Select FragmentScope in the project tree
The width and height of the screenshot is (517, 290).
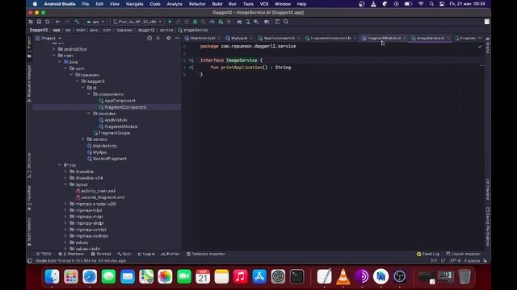114,133
